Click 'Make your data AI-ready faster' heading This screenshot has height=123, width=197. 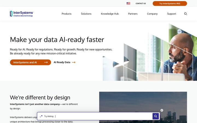click(x=57, y=40)
